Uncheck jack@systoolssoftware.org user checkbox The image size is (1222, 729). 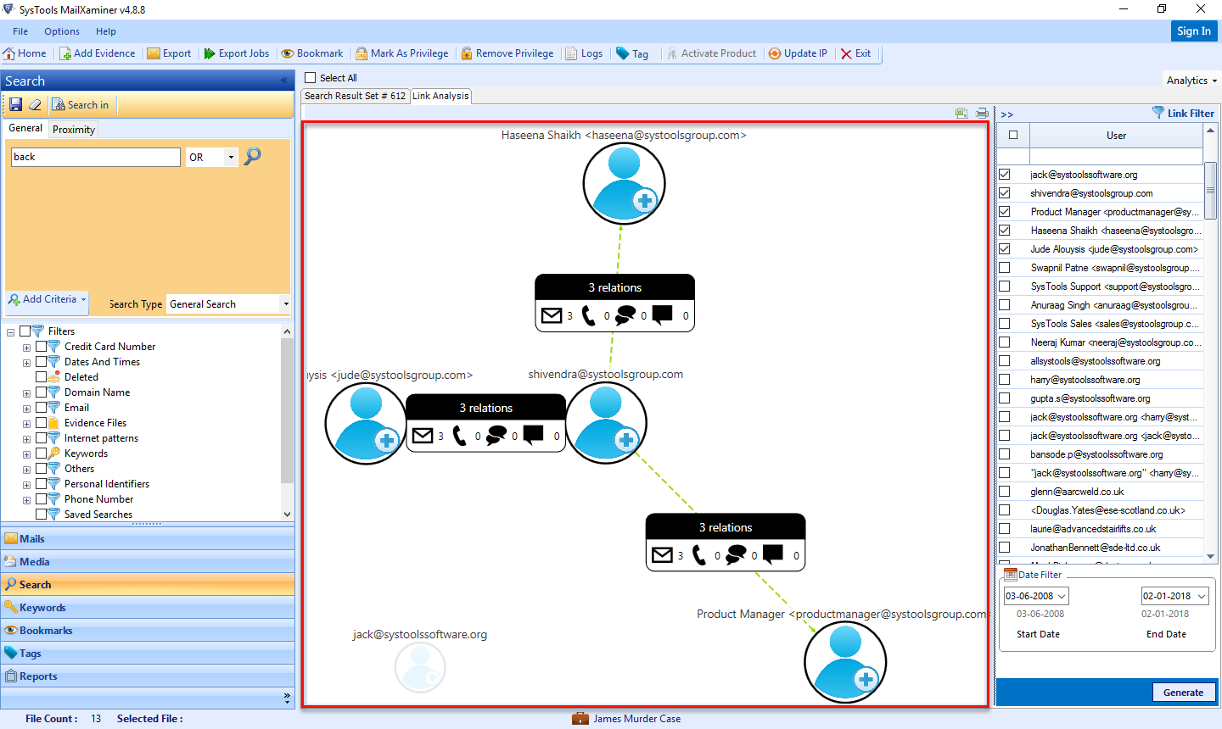(1005, 175)
